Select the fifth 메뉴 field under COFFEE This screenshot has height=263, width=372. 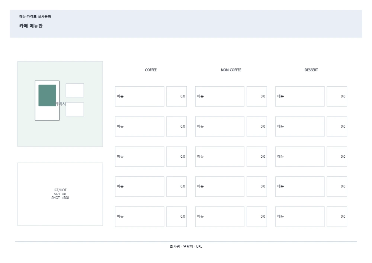tap(139, 217)
